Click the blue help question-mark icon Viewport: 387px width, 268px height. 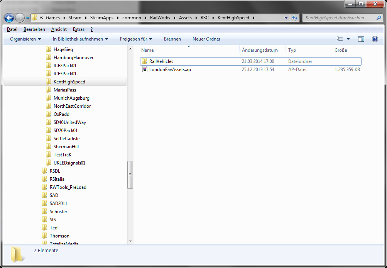375,39
